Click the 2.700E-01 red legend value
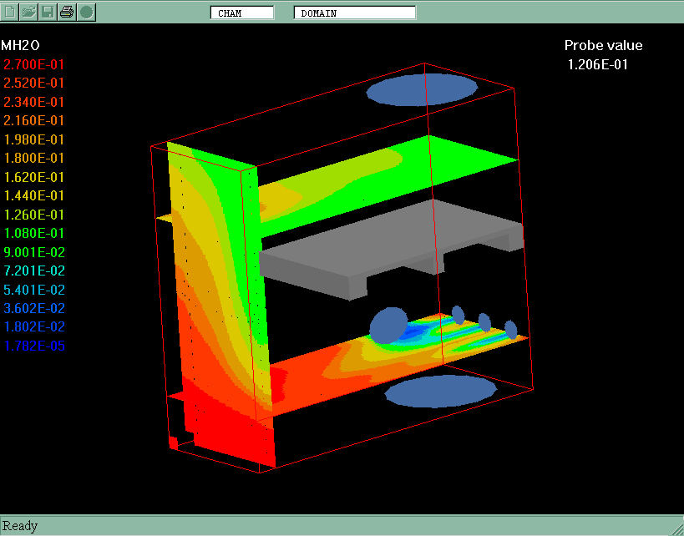This screenshot has height=536, width=684. click(x=34, y=64)
